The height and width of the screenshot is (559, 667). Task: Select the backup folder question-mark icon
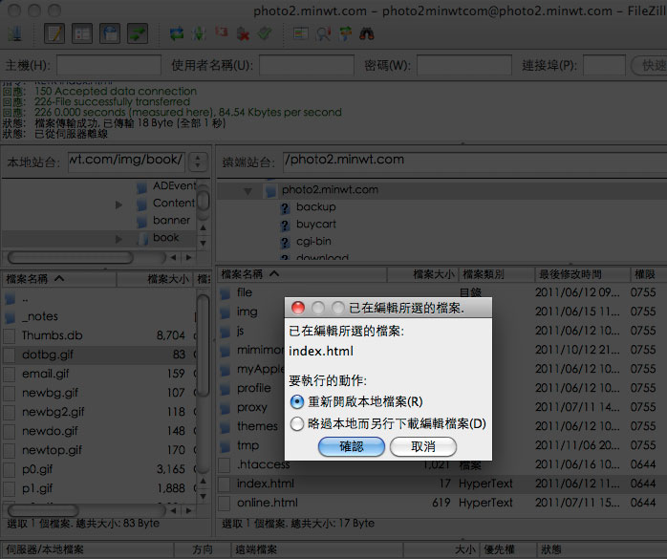tap(285, 208)
